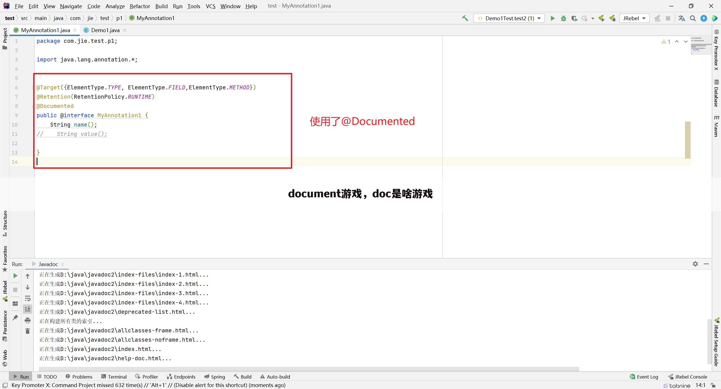The height and width of the screenshot is (389, 721).
Task: Open the Spring tool window
Action: (215, 377)
